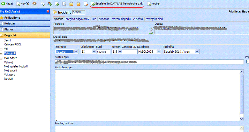Open the Koledar section
249x132 pixels.
pyautogui.click(x=25, y=23)
